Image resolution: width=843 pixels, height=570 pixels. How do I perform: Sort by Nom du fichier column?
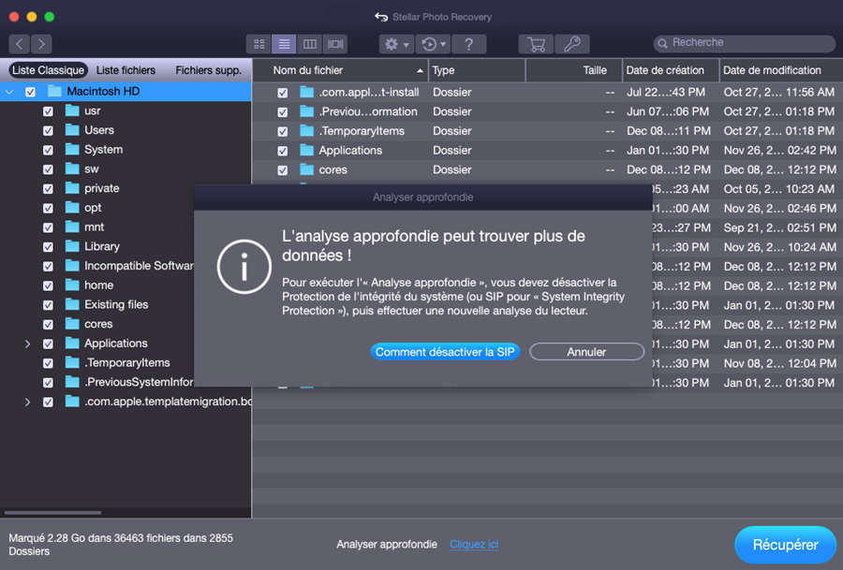[x=340, y=70]
